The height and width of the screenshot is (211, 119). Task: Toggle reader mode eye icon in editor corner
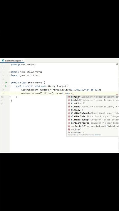click(x=117, y=64)
